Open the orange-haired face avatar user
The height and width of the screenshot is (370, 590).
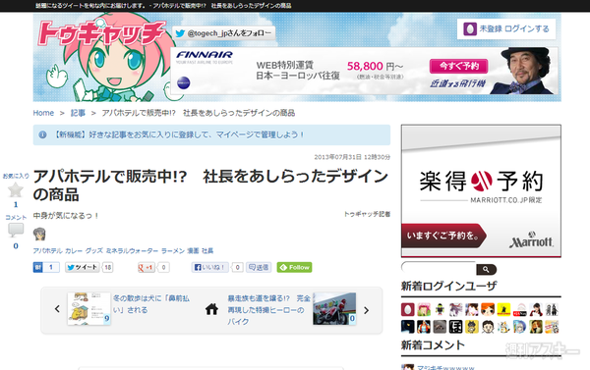(x=488, y=309)
